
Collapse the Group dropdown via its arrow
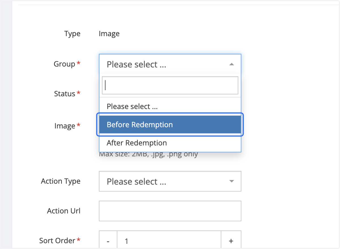(231, 64)
